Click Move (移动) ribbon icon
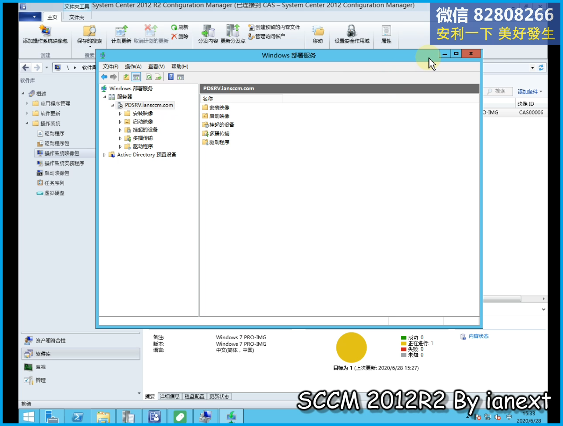 [318, 34]
